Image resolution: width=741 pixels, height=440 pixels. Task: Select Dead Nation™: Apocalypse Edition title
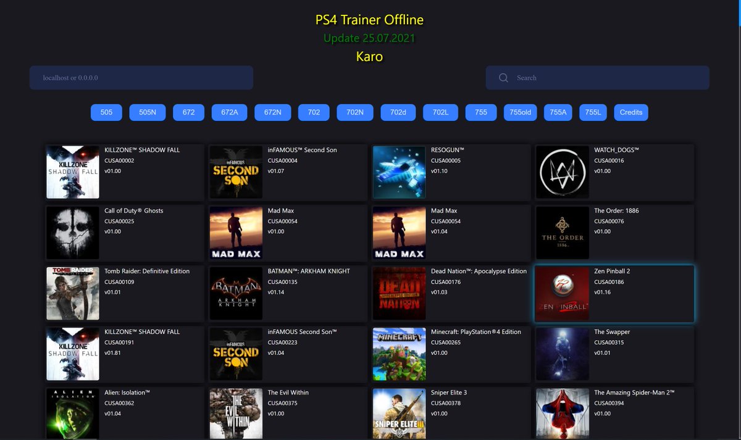[x=479, y=271]
